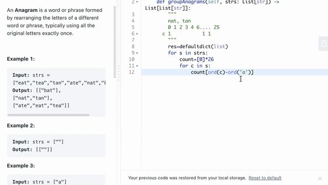Image resolution: width=328 pixels, height=185 pixels.
Task: Click the 'Example 3:' heading
Action: tap(20, 165)
